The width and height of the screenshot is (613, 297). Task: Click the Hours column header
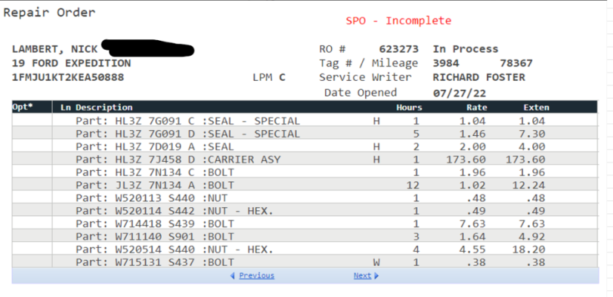[x=409, y=107]
